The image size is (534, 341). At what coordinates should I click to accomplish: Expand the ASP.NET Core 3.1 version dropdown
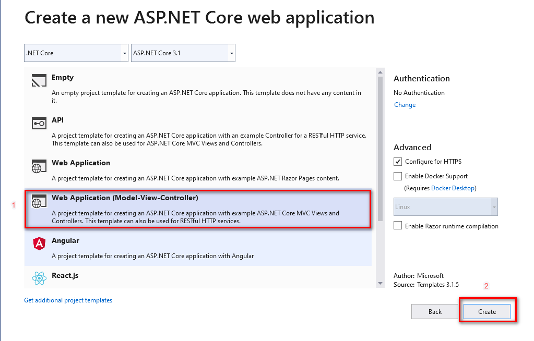tap(183, 53)
